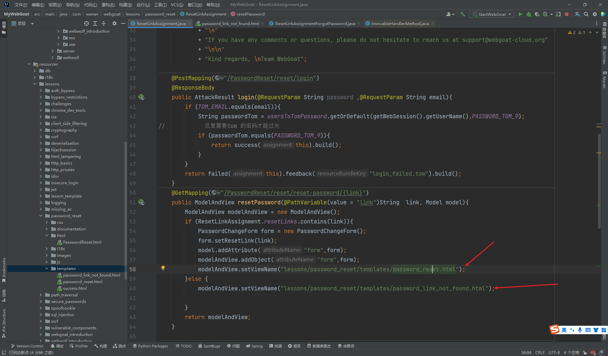Run StartWebGoat with the green play icon
Image resolution: width=608 pixels, height=356 pixels.
520,14
